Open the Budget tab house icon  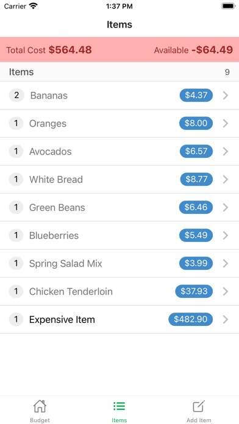[40, 406]
